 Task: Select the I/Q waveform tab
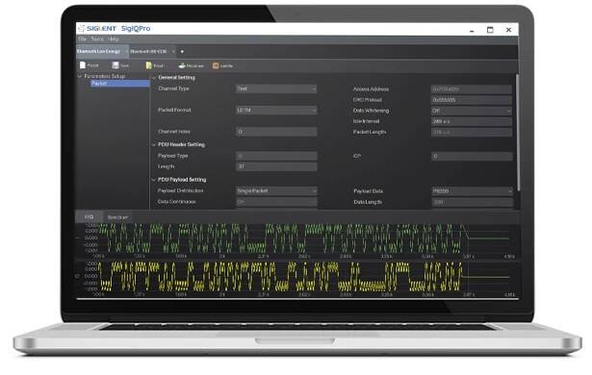tap(89, 217)
